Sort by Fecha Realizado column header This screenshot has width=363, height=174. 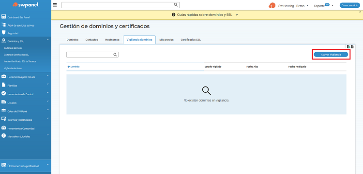297,67
